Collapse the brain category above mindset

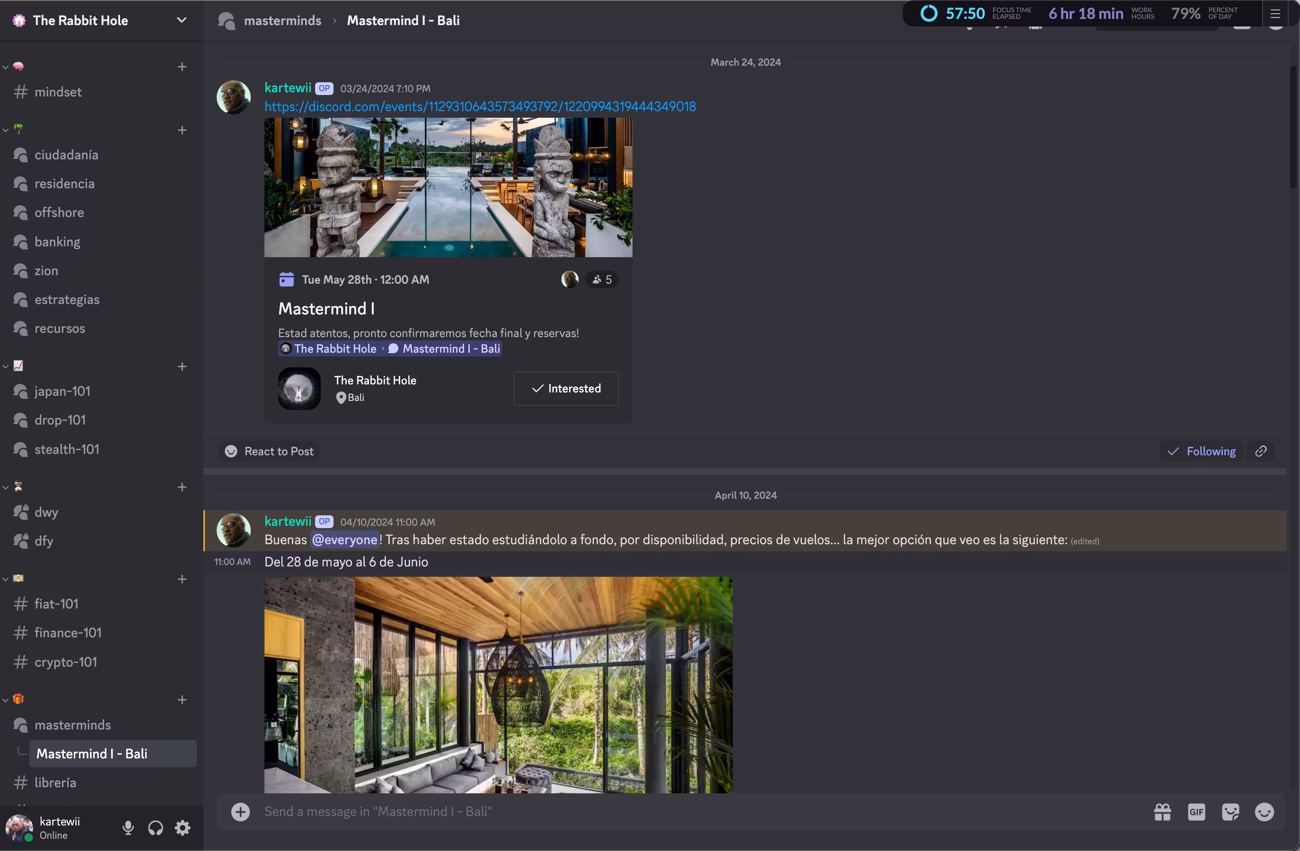pyautogui.click(x=6, y=67)
